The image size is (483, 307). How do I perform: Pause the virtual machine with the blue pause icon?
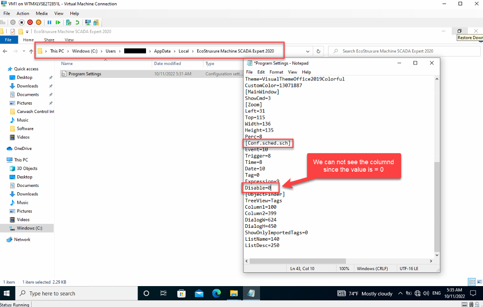pyautogui.click(x=49, y=22)
